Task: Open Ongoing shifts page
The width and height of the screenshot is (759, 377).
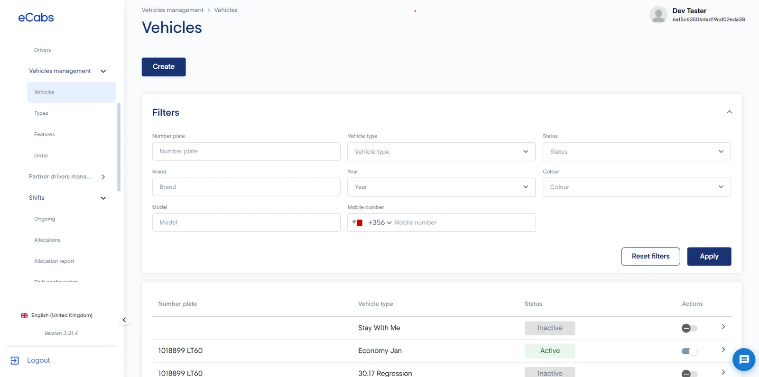Action: pyautogui.click(x=45, y=219)
